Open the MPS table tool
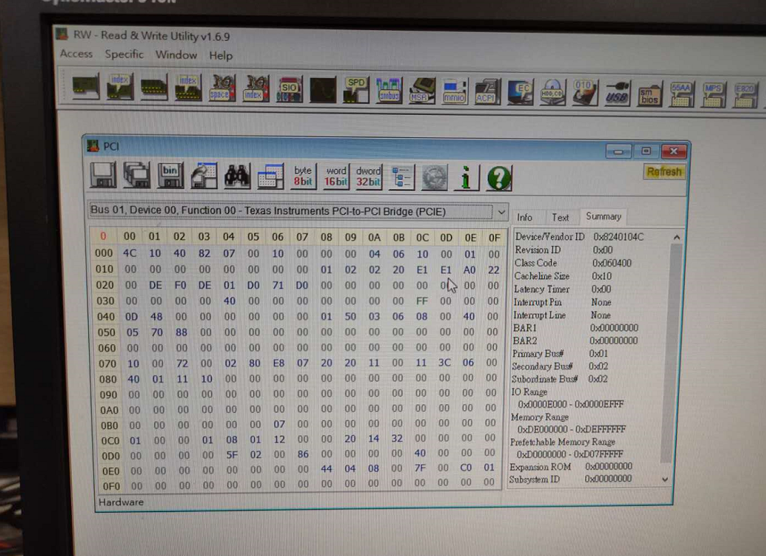The image size is (766, 556). (x=714, y=94)
